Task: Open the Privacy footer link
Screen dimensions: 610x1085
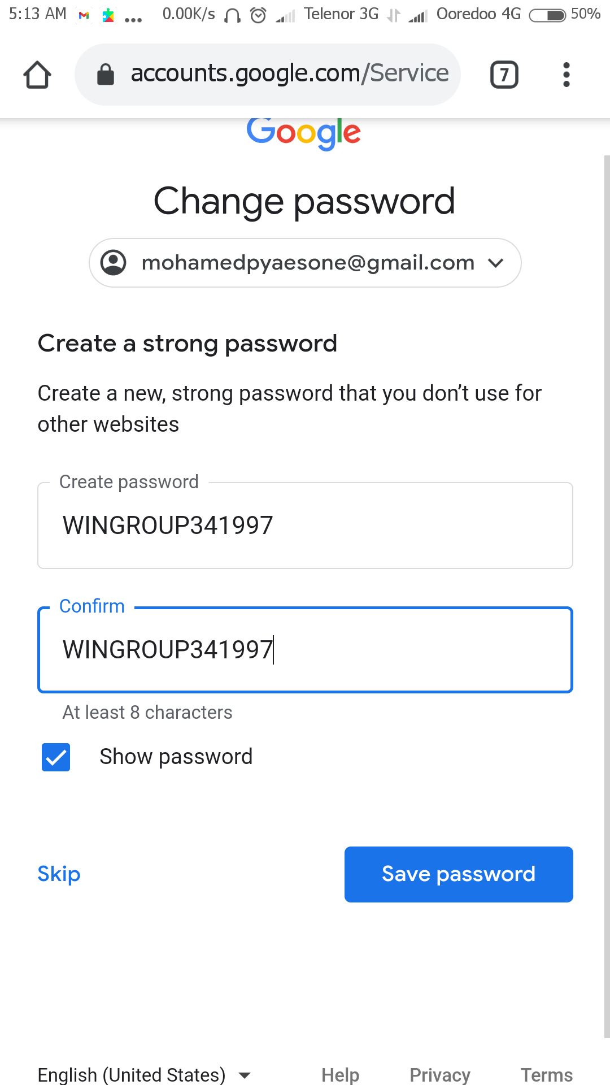Action: 439,1074
